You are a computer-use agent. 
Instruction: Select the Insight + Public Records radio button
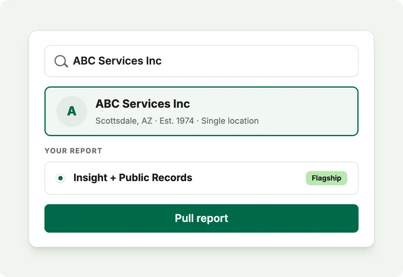pos(60,178)
